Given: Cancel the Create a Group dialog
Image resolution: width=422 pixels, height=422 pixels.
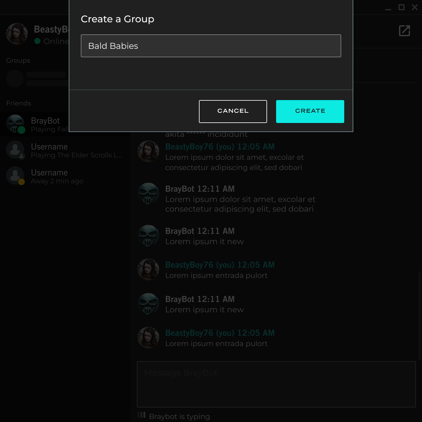Looking at the screenshot, I should [x=233, y=111].
